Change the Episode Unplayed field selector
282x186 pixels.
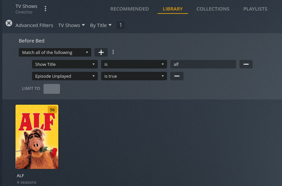(x=65, y=76)
